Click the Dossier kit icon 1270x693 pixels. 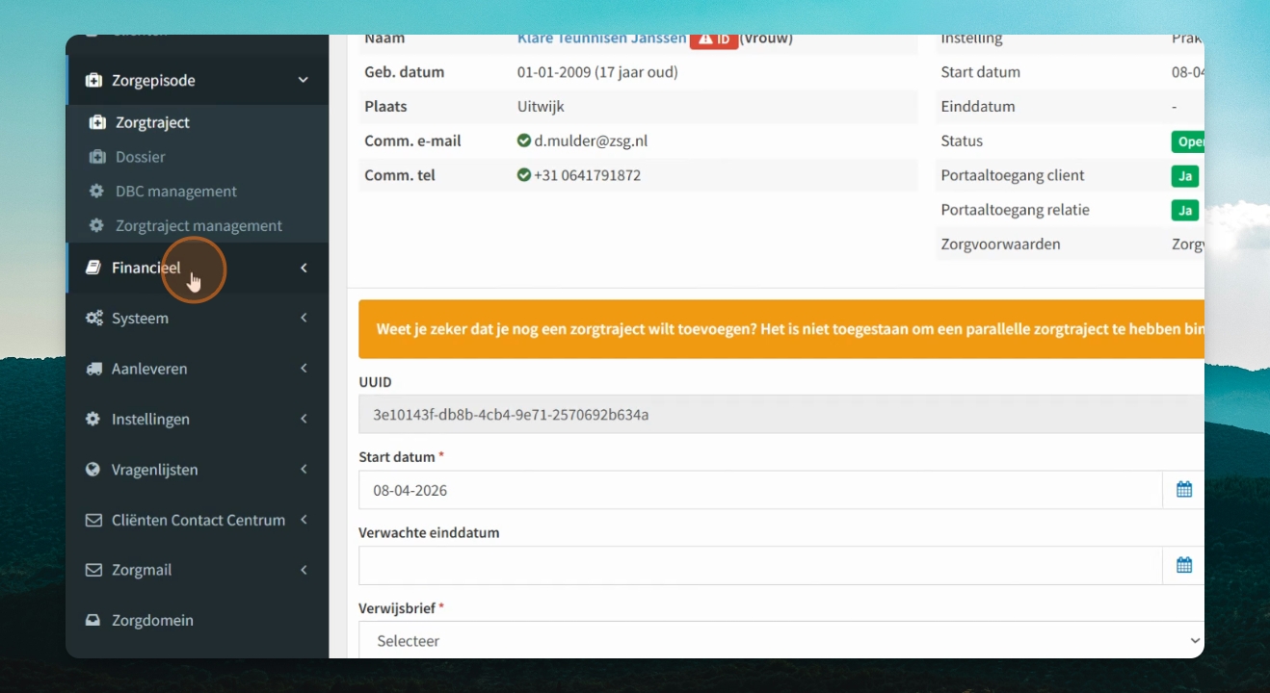click(97, 157)
